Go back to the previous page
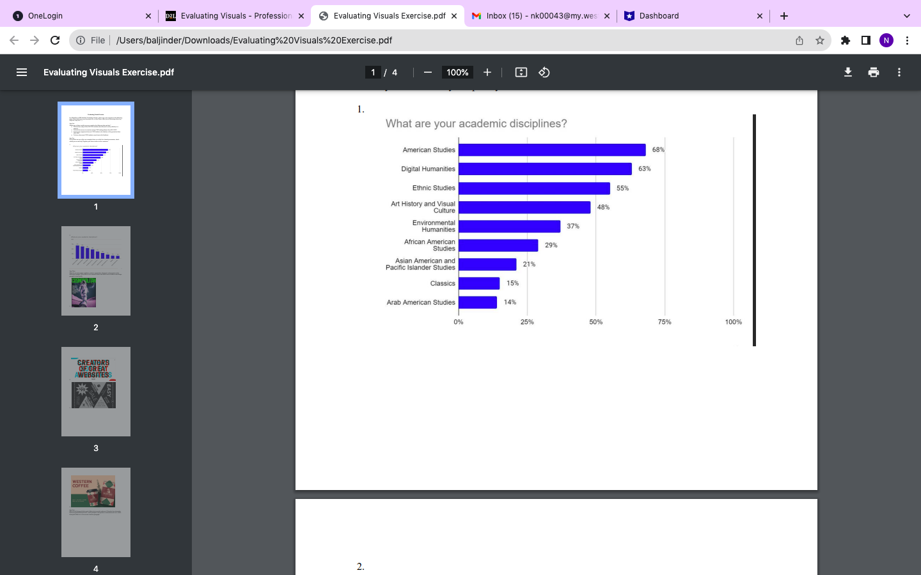 [14, 40]
